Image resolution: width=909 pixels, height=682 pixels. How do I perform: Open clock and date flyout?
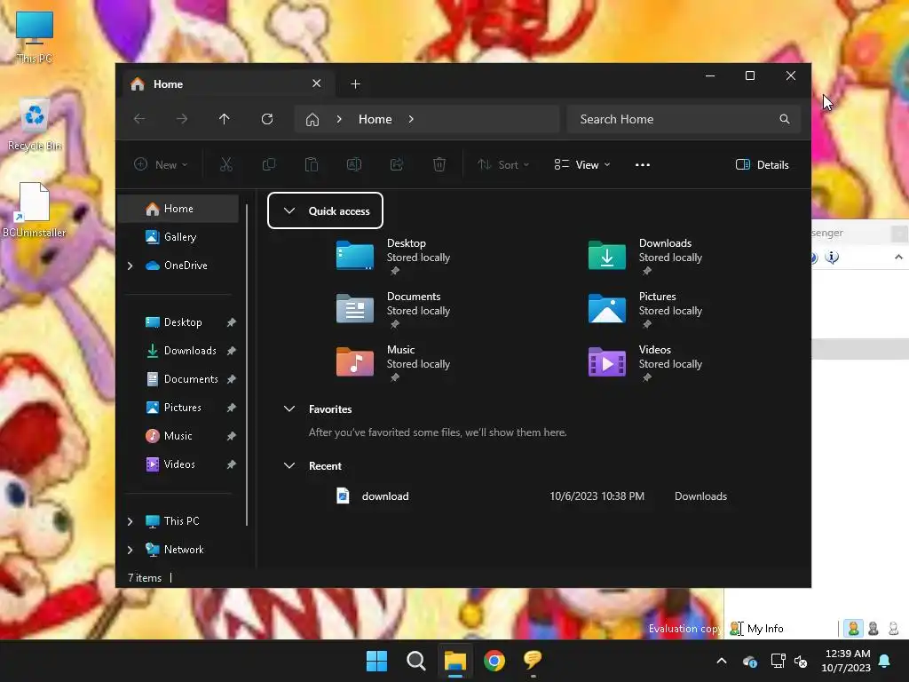click(847, 661)
